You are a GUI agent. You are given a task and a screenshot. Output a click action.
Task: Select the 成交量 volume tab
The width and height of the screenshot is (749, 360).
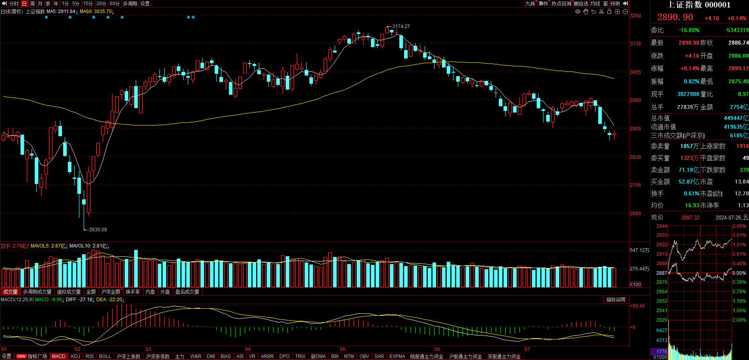click(11, 292)
